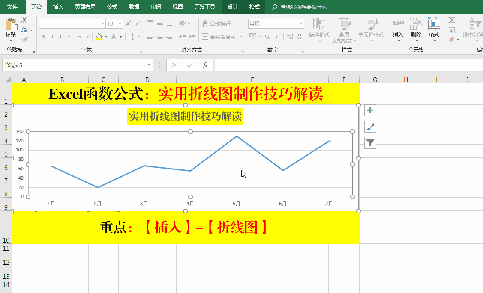Click the Copy icon in clipboard group
Image resolution: width=483 pixels, height=293 pixels.
coord(24,30)
